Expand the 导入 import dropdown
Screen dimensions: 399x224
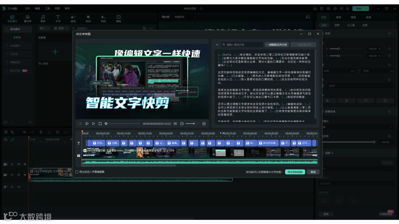click(48, 28)
